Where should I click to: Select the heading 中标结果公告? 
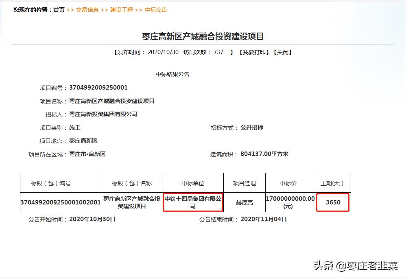click(x=172, y=74)
